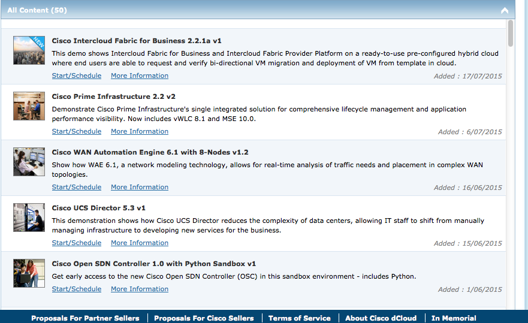Click the Prime Infrastructure demo thumbnail
The image size is (528, 323).
click(29, 106)
